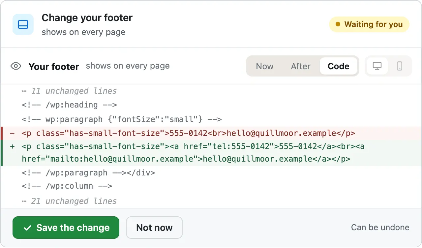Expand the 11 unchanged lines
The width and height of the screenshot is (422, 248).
69,91
